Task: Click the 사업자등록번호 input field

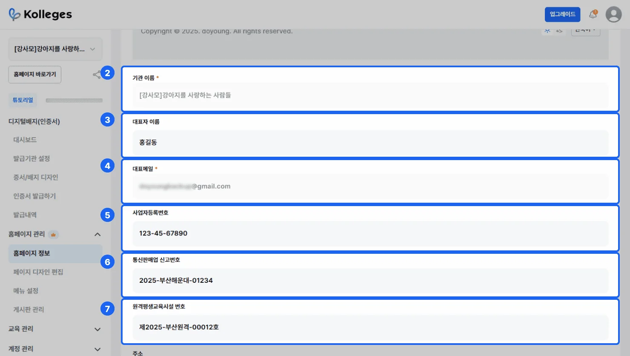Action: click(x=370, y=233)
